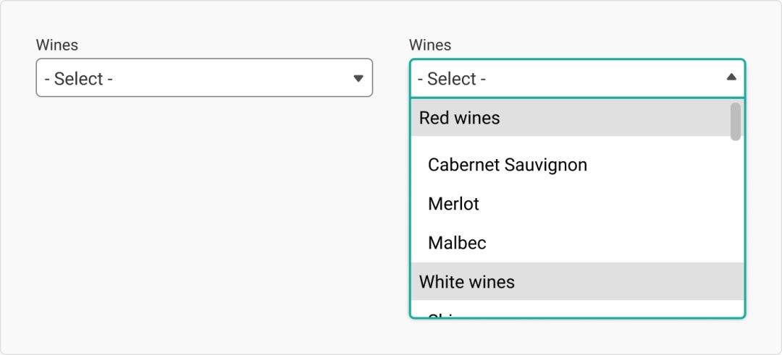Click the left dropdown's down arrow
Screen dimensions: 782x355
click(x=358, y=78)
